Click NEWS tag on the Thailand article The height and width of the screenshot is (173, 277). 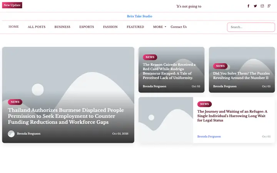click(x=15, y=102)
